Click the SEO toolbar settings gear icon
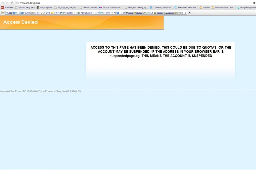This screenshot has height=170, width=256. [3, 12]
